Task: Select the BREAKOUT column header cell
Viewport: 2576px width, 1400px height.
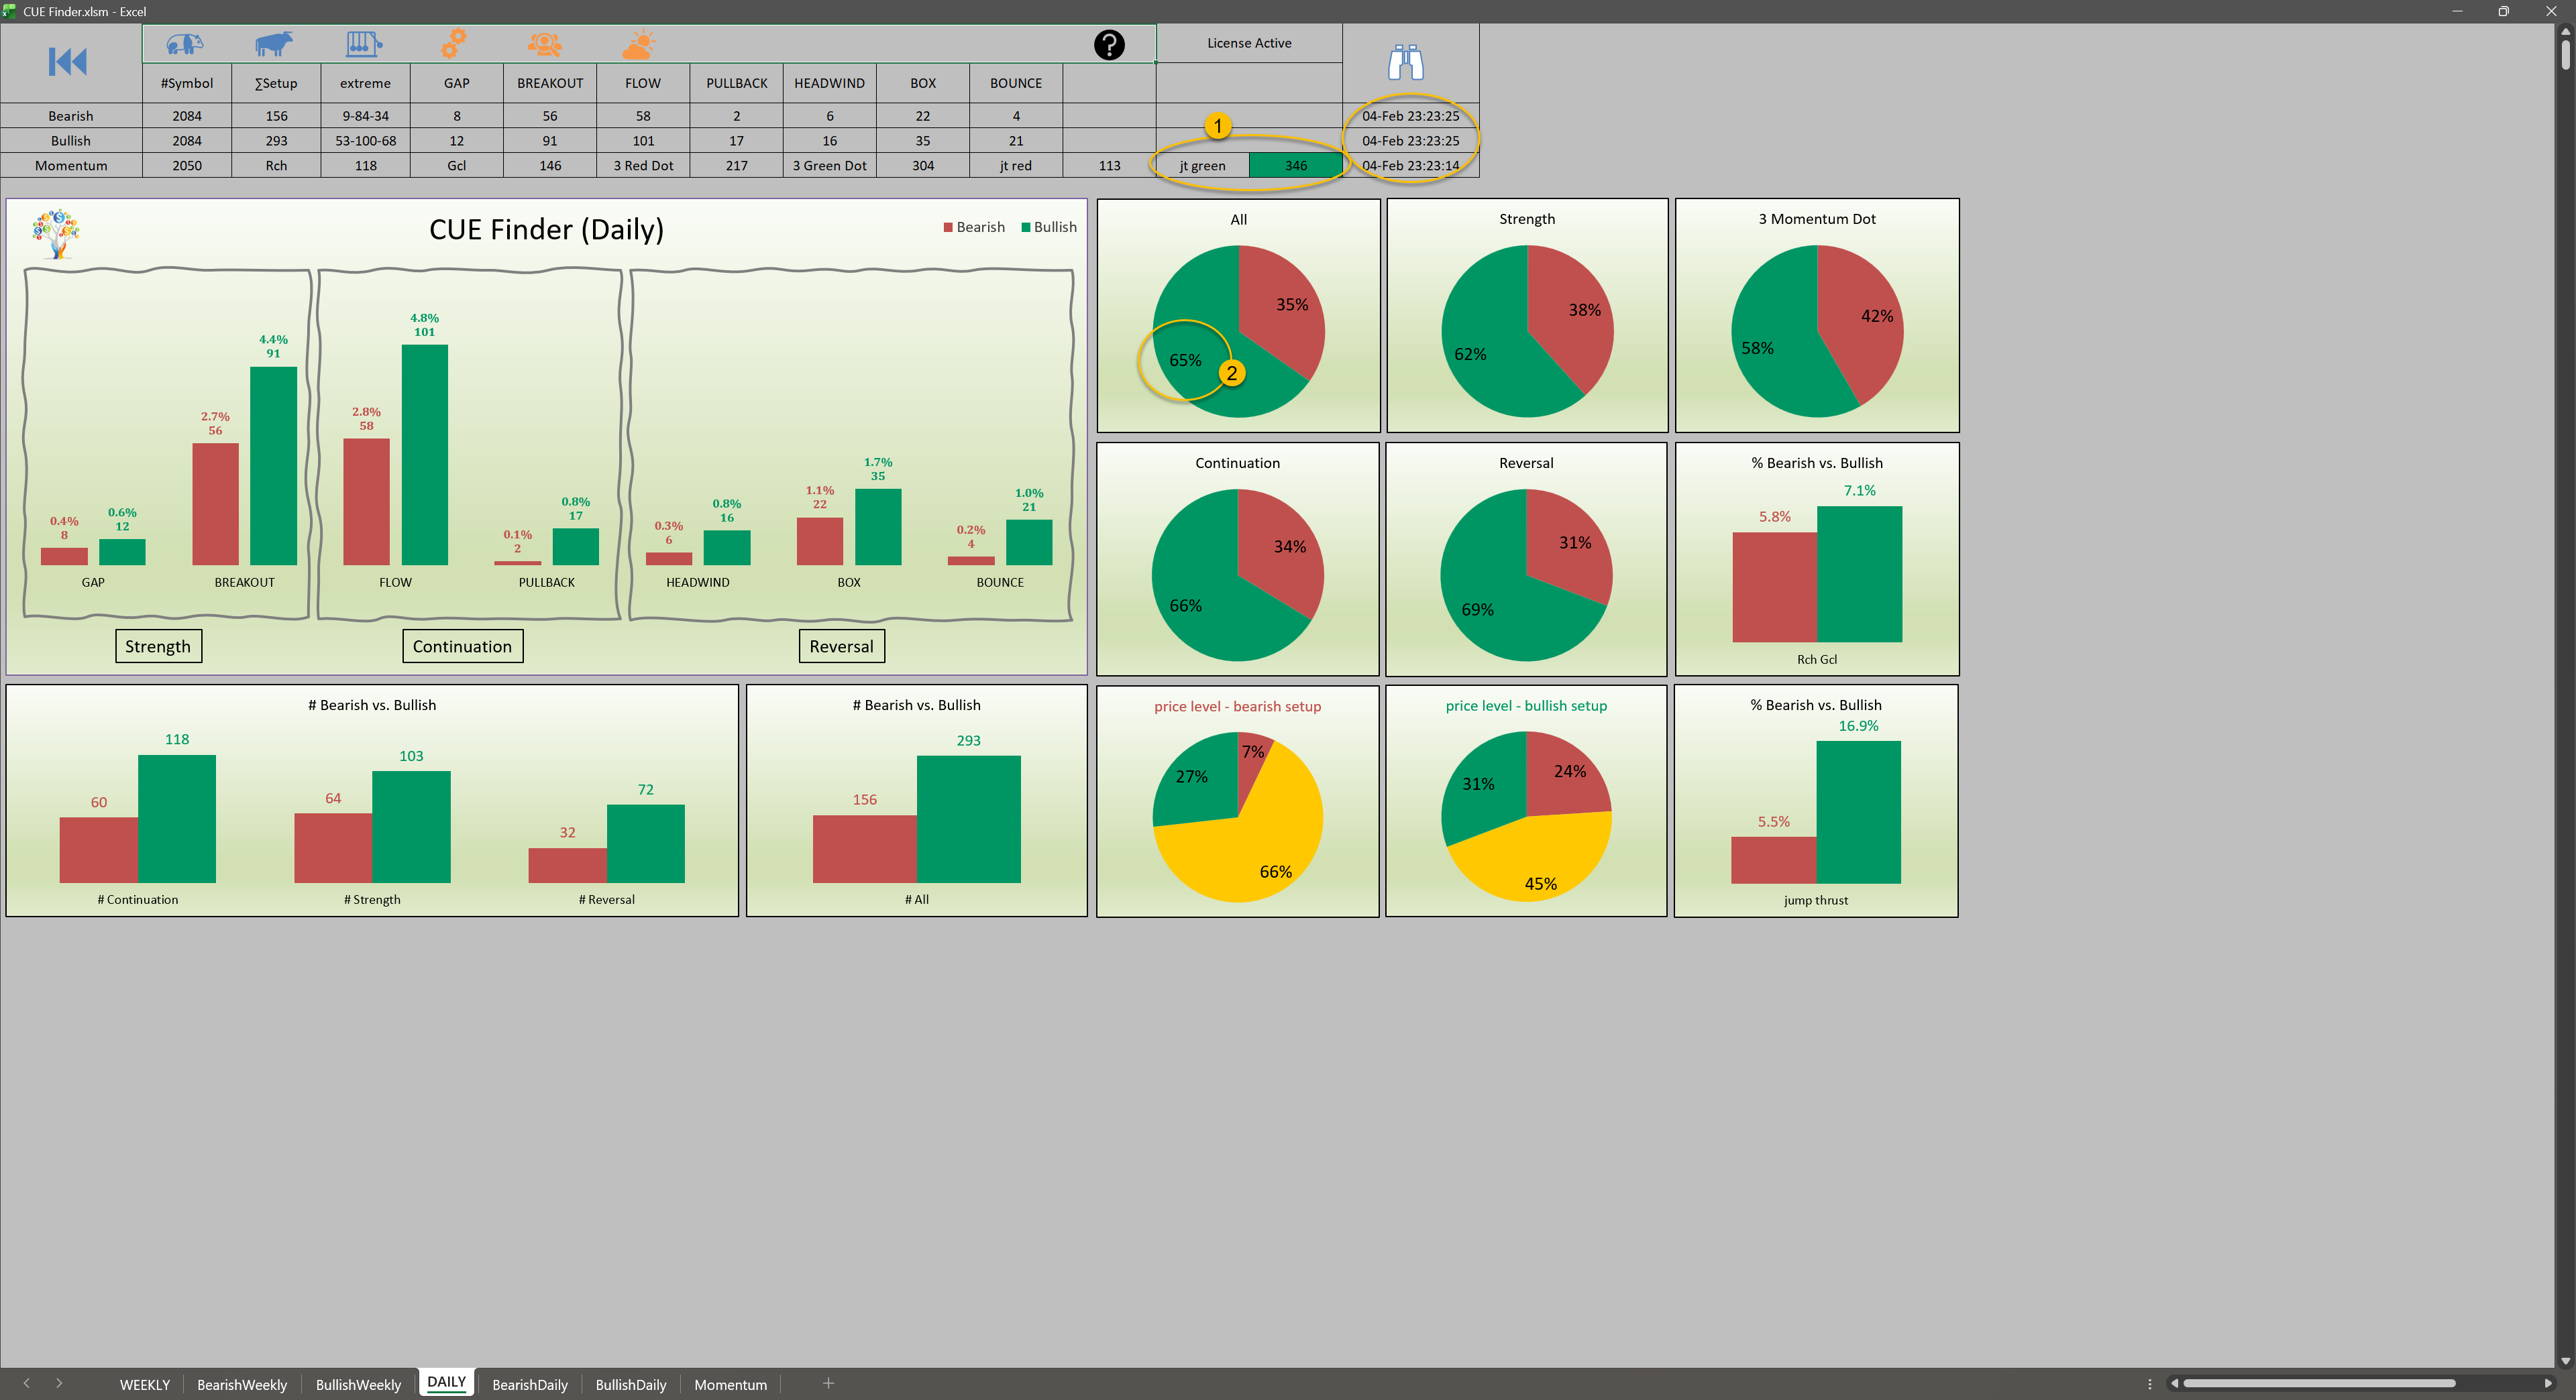Action: (x=550, y=83)
